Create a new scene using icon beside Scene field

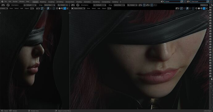pos(182,2)
